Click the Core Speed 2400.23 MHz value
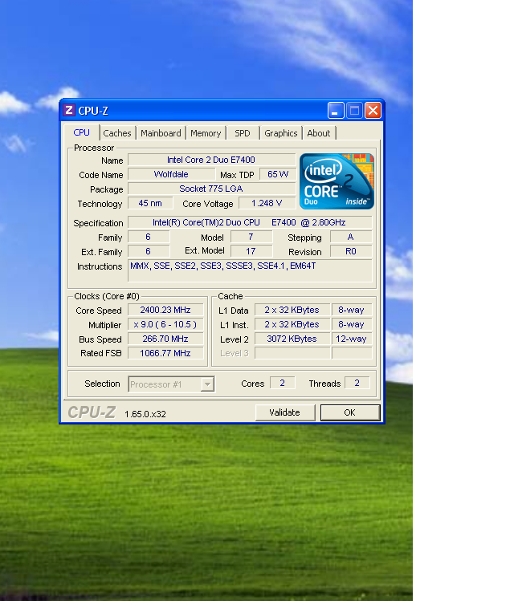 click(165, 310)
